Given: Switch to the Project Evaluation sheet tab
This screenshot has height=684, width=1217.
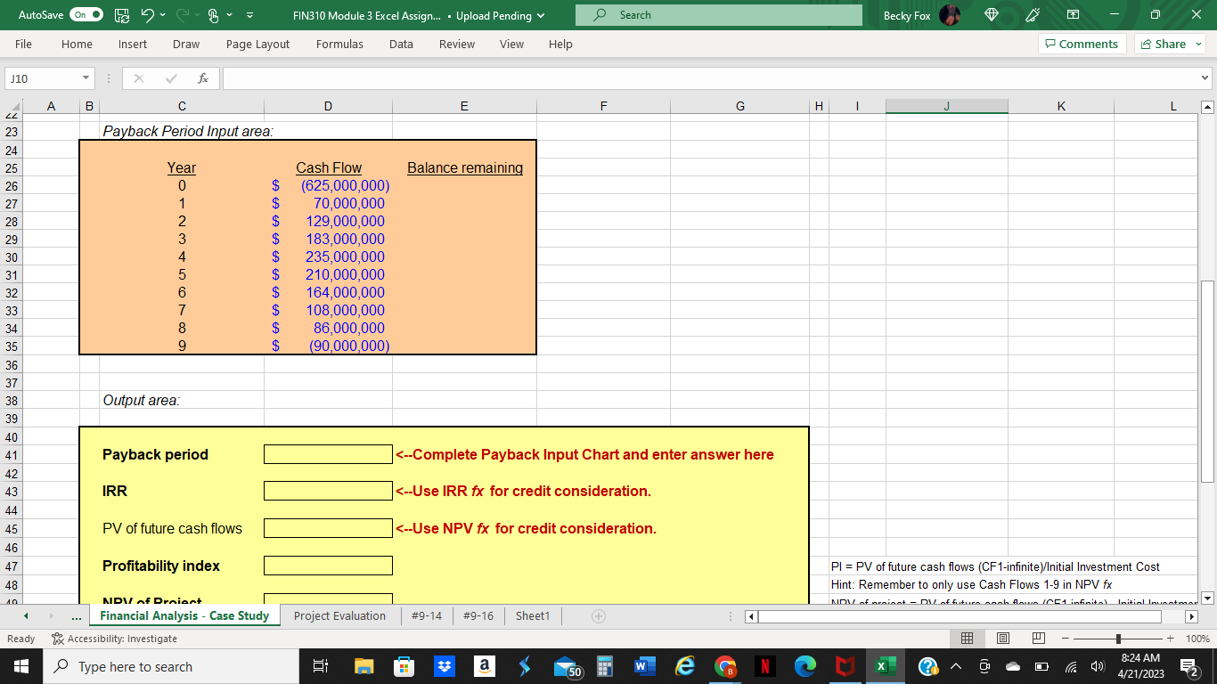Looking at the screenshot, I should (339, 615).
